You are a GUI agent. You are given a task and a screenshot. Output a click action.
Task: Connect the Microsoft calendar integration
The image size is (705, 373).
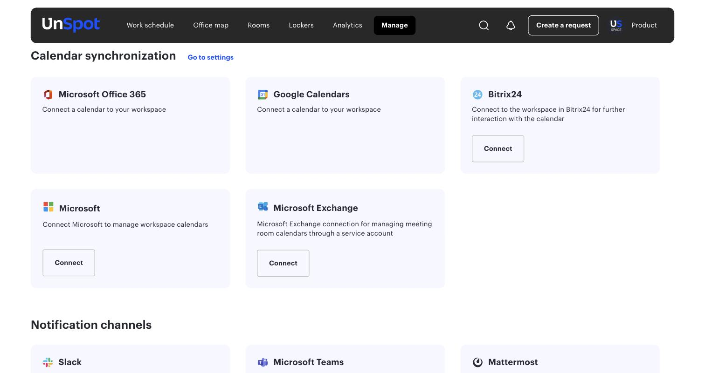(x=69, y=263)
